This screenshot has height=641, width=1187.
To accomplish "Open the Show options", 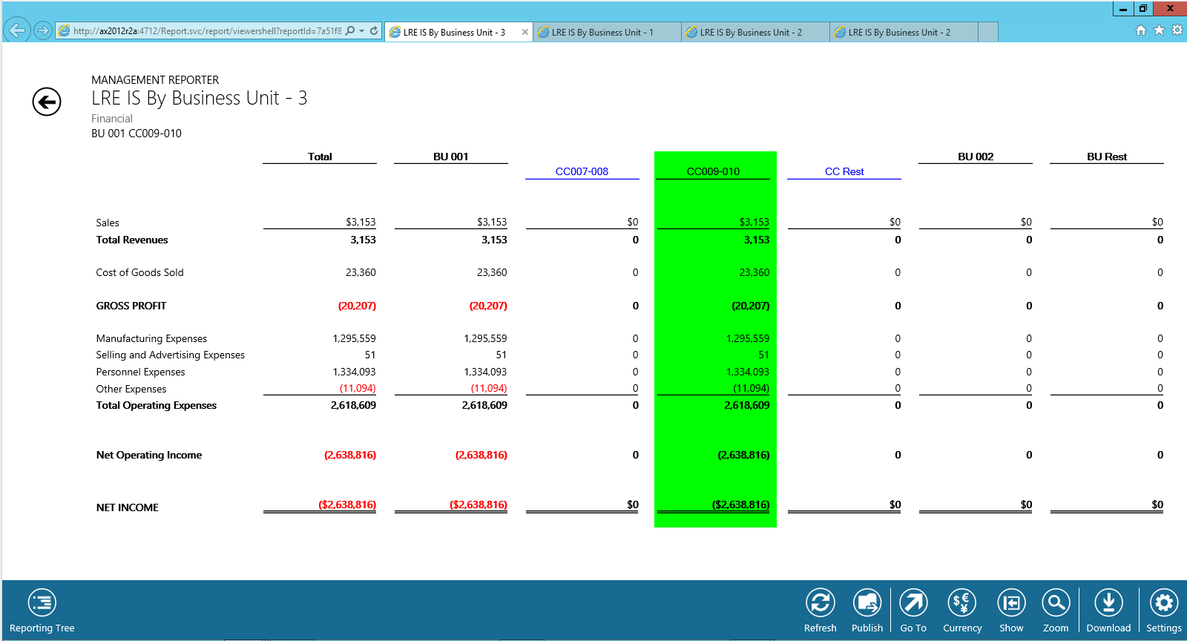I will pyautogui.click(x=1010, y=603).
